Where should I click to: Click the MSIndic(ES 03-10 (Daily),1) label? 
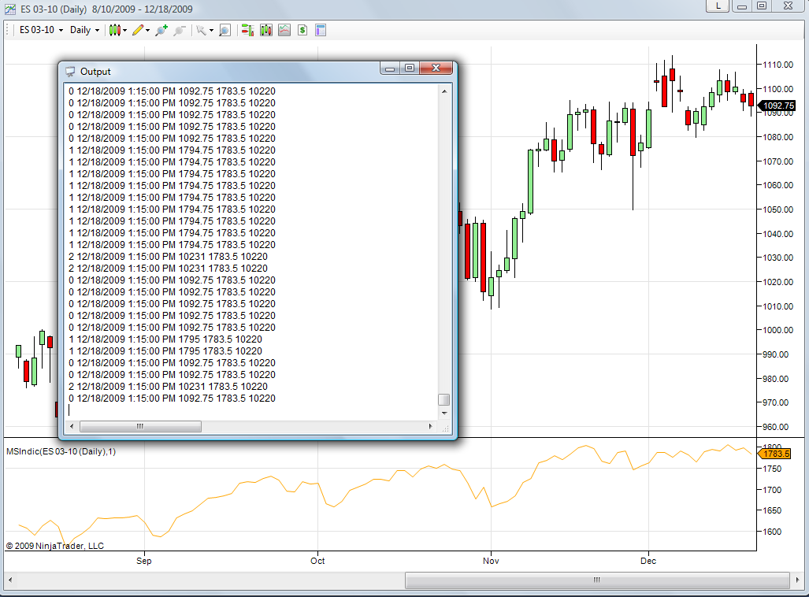pyautogui.click(x=61, y=451)
